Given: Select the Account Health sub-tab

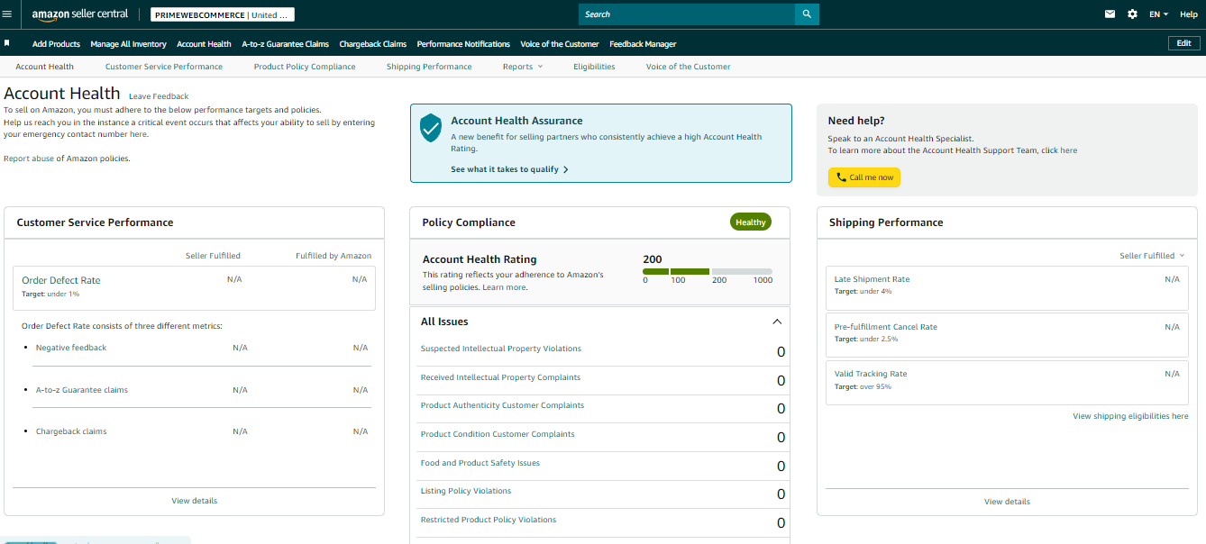Looking at the screenshot, I should [x=44, y=67].
